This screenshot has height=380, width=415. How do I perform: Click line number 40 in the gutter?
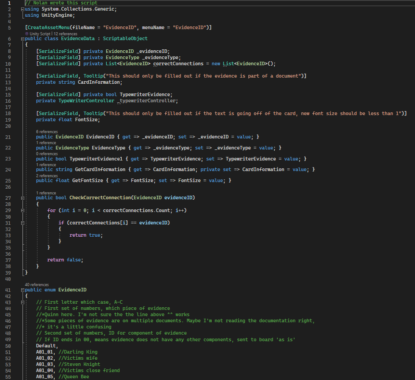8,279
